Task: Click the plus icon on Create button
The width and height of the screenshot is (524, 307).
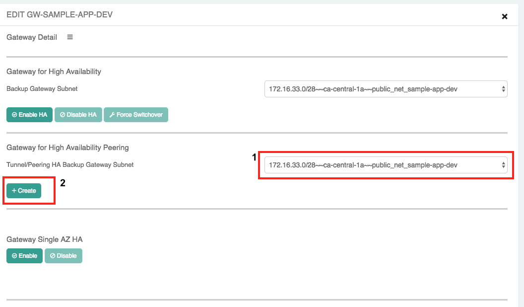Action: (14, 191)
